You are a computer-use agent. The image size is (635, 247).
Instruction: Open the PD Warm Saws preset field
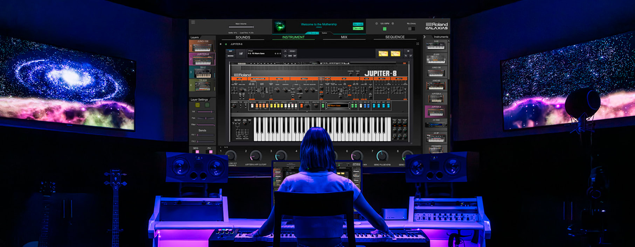tap(264, 53)
